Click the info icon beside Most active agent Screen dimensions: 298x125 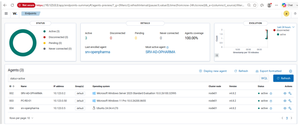point(168,47)
